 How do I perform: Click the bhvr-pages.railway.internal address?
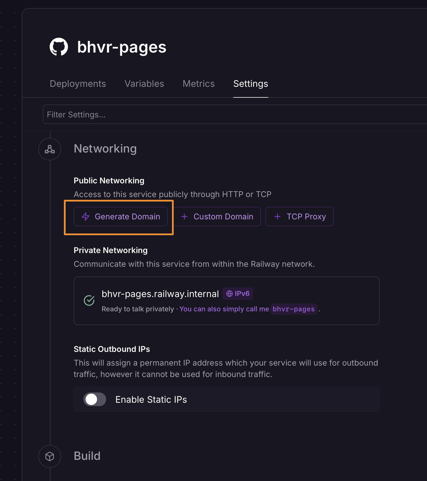(160, 294)
